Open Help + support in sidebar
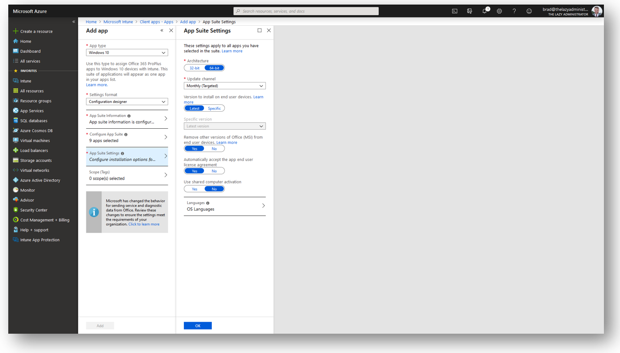 [x=34, y=230]
